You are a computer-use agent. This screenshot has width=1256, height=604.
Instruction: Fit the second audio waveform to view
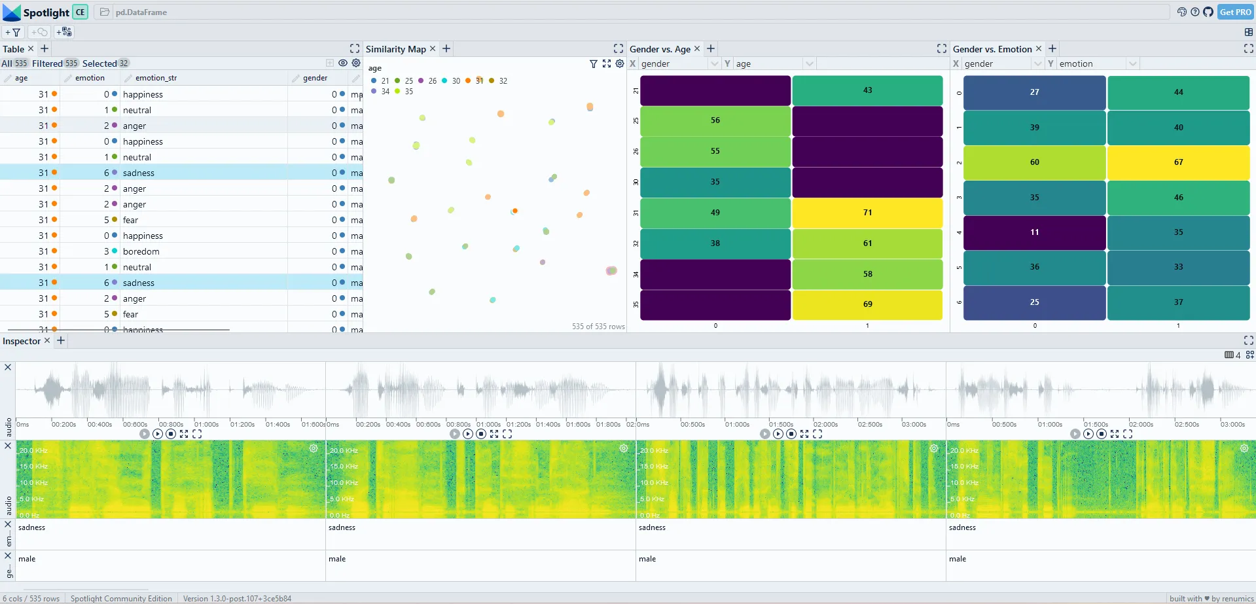(x=494, y=434)
